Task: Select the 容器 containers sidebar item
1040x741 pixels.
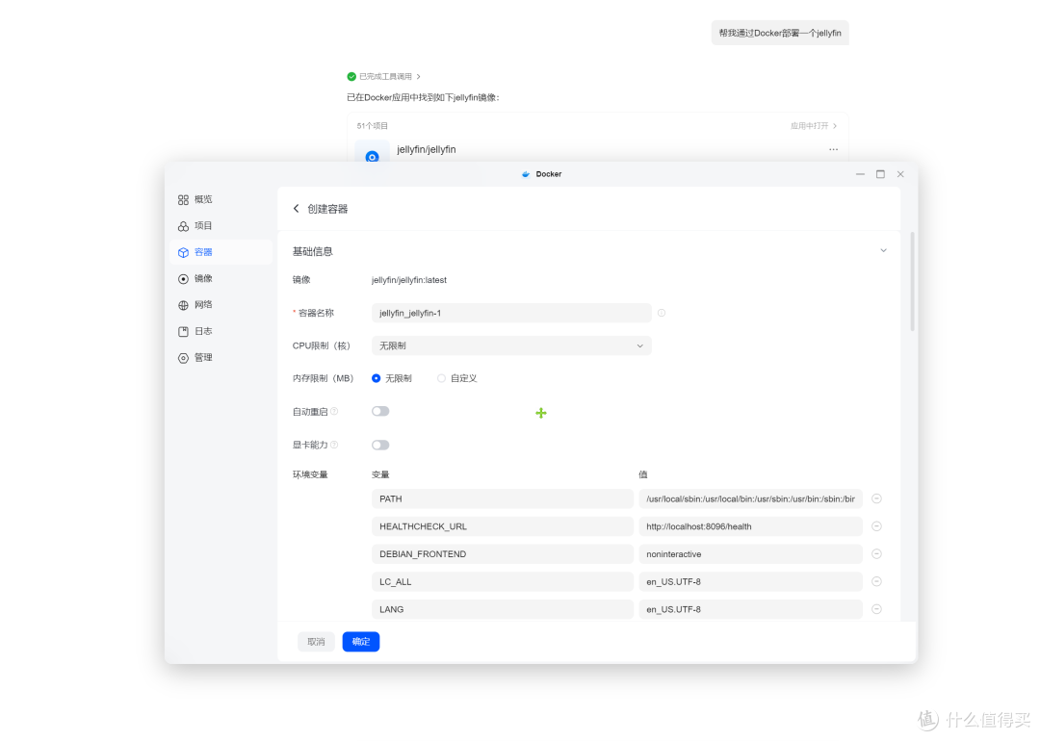Action: 221,252
